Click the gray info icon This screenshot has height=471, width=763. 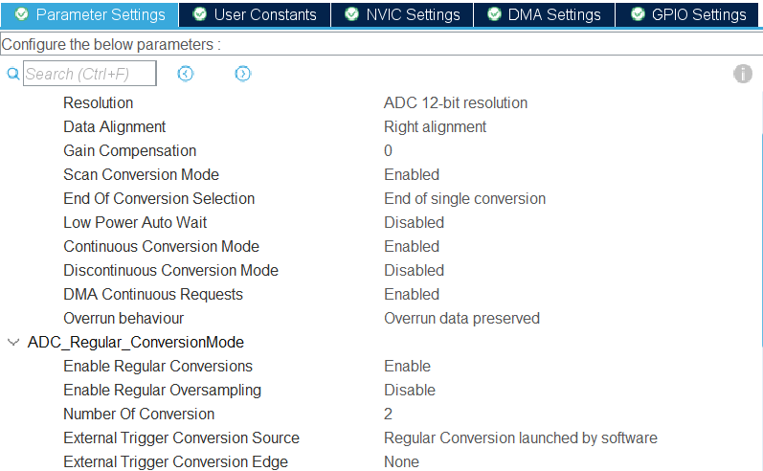tap(743, 74)
